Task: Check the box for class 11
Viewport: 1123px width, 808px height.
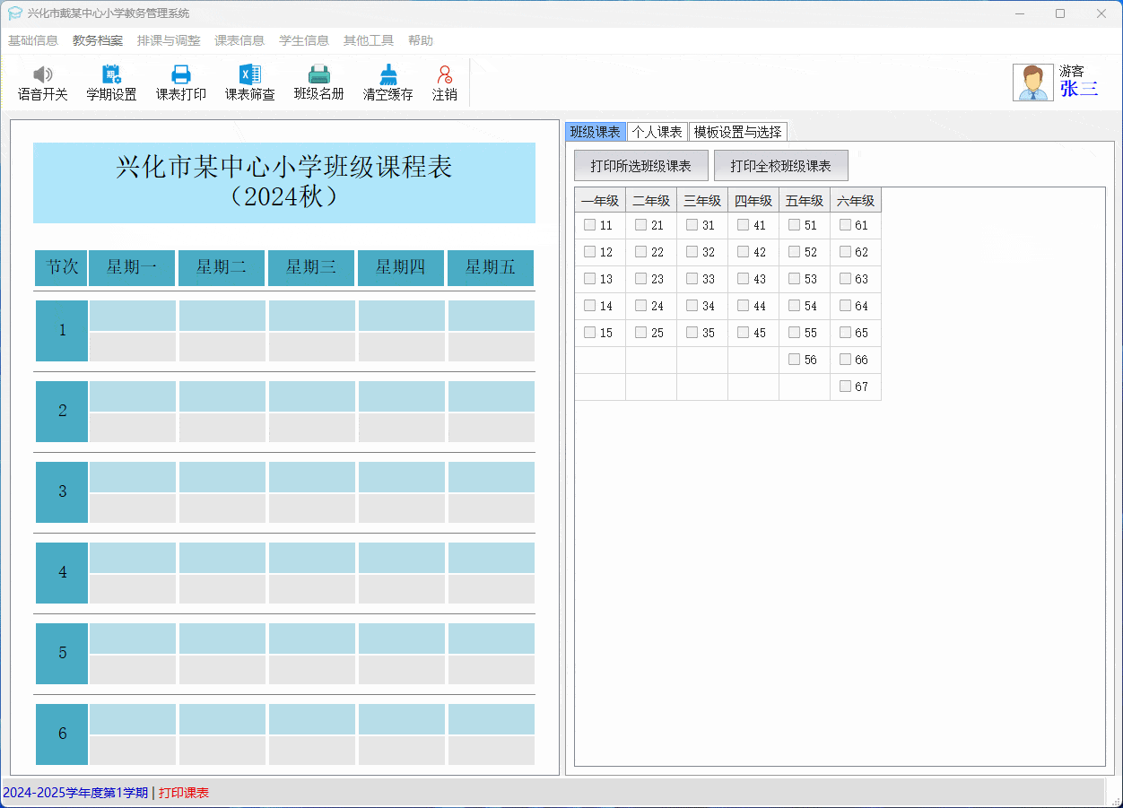Action: click(x=589, y=225)
